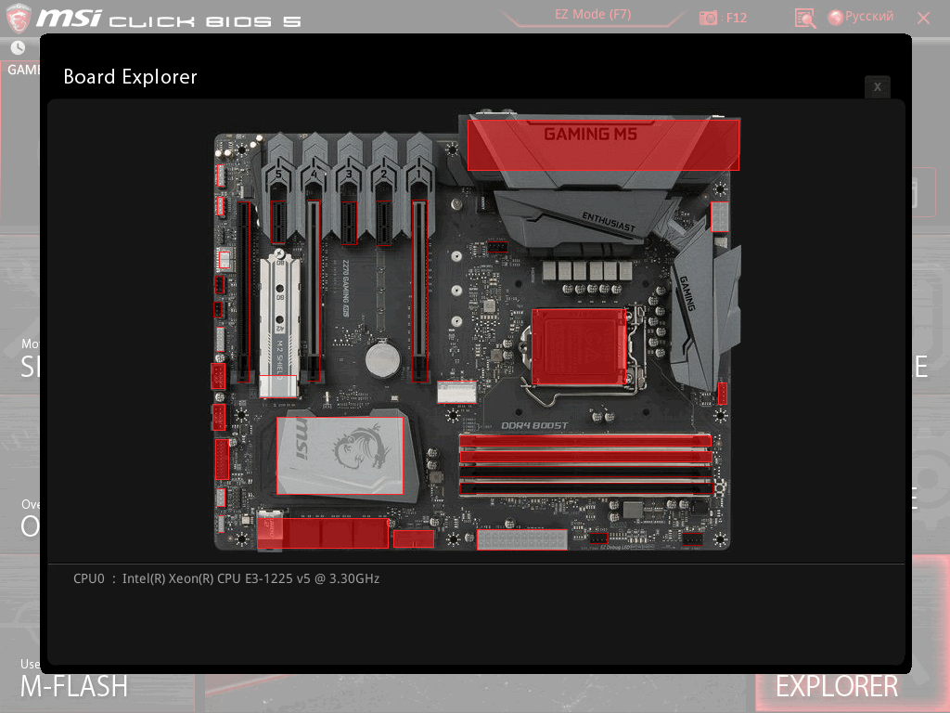Select the topmost red DIMM memory slot
950x713 pixels.
585,441
